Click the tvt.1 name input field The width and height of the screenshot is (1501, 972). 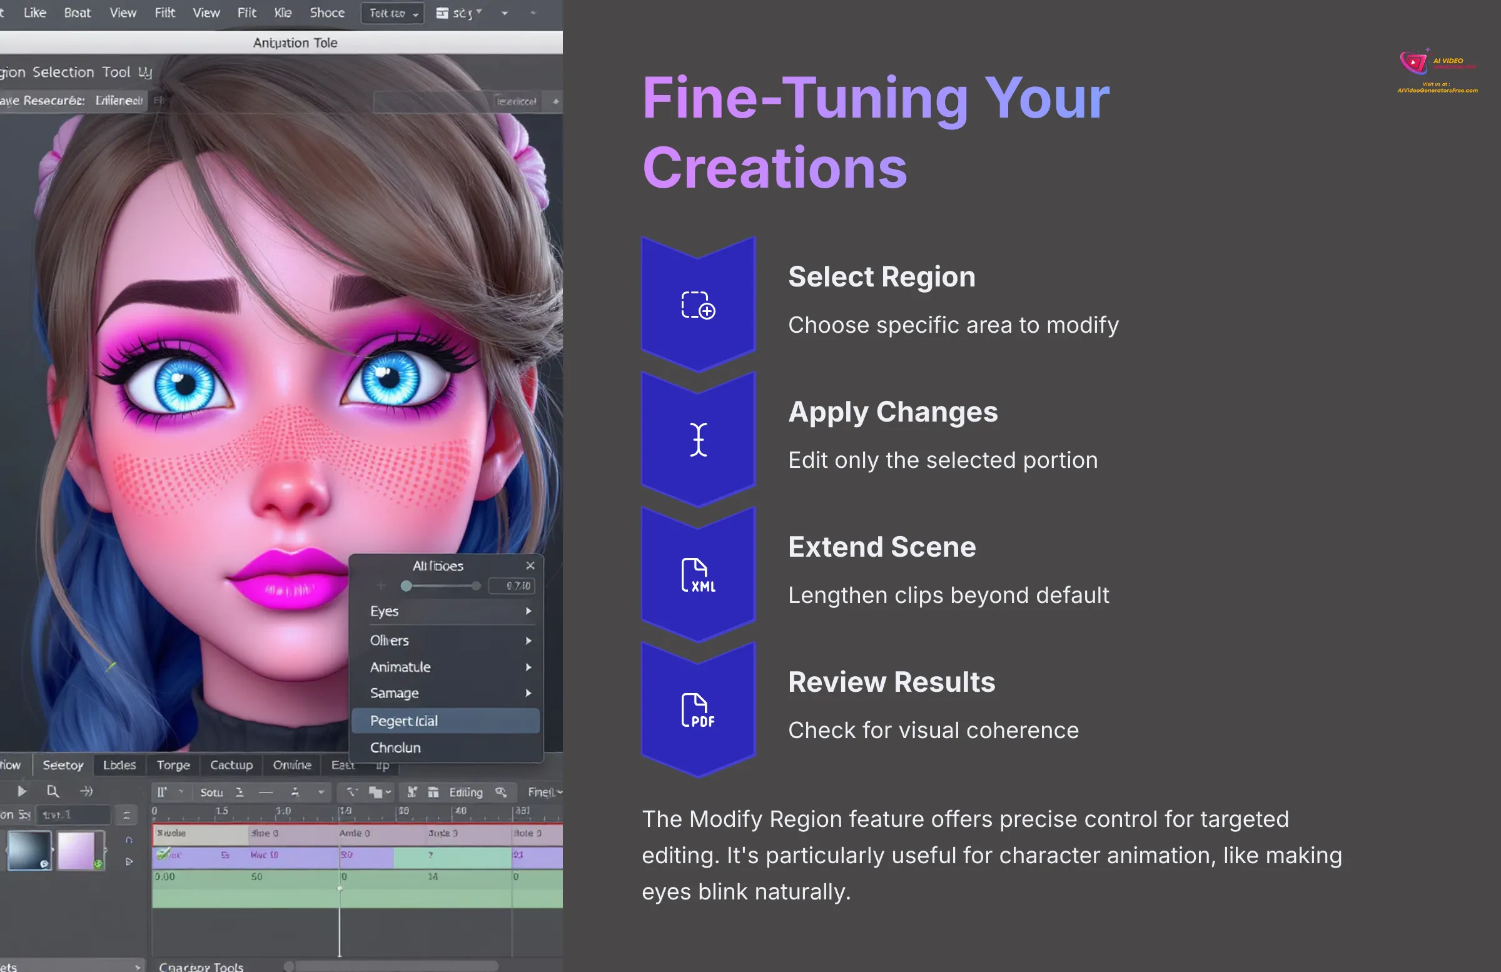tap(73, 815)
